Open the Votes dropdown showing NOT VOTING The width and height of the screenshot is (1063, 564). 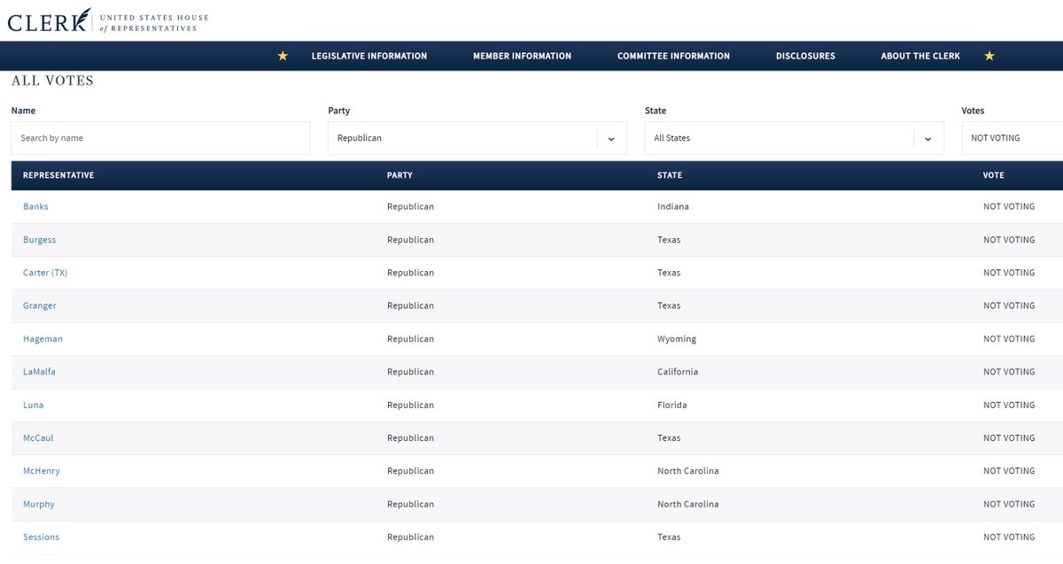point(1012,138)
